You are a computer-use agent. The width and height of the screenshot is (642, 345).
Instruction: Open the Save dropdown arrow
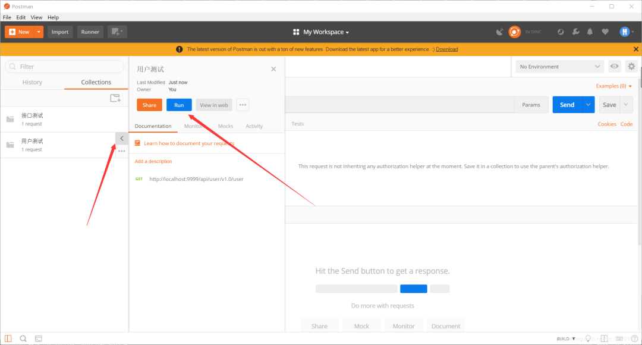click(626, 105)
